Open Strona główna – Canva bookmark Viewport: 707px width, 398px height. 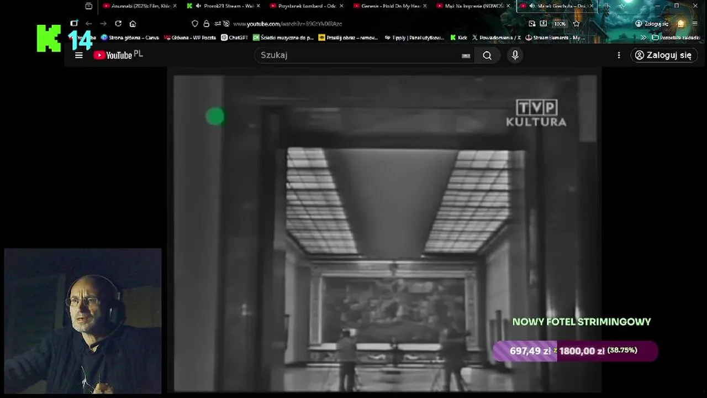tap(130, 38)
